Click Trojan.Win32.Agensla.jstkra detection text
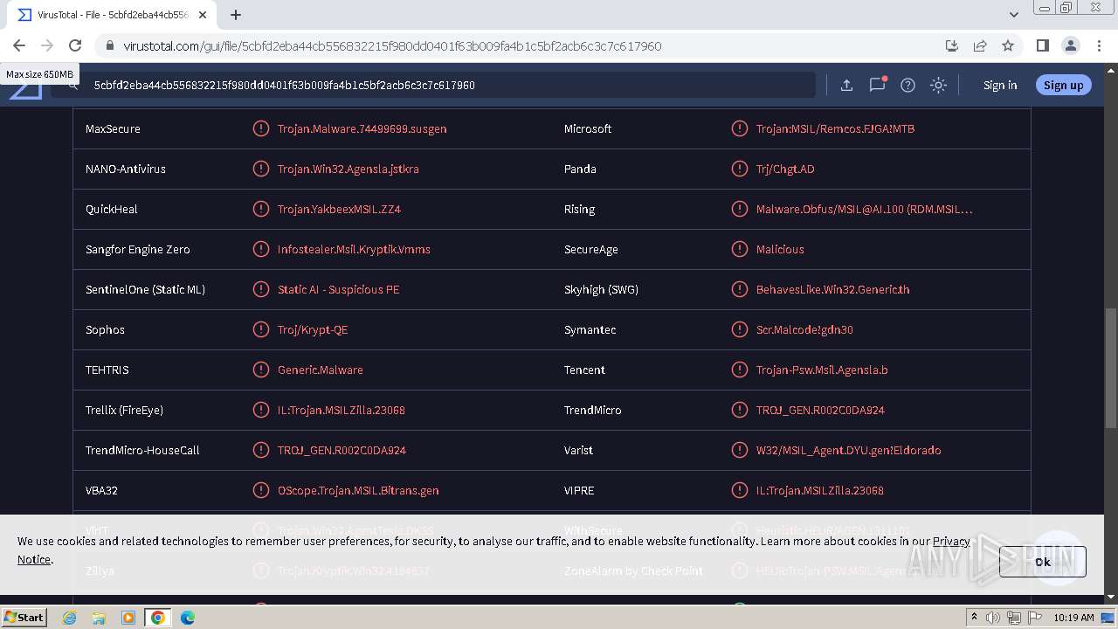The image size is (1118, 629). tap(348, 169)
